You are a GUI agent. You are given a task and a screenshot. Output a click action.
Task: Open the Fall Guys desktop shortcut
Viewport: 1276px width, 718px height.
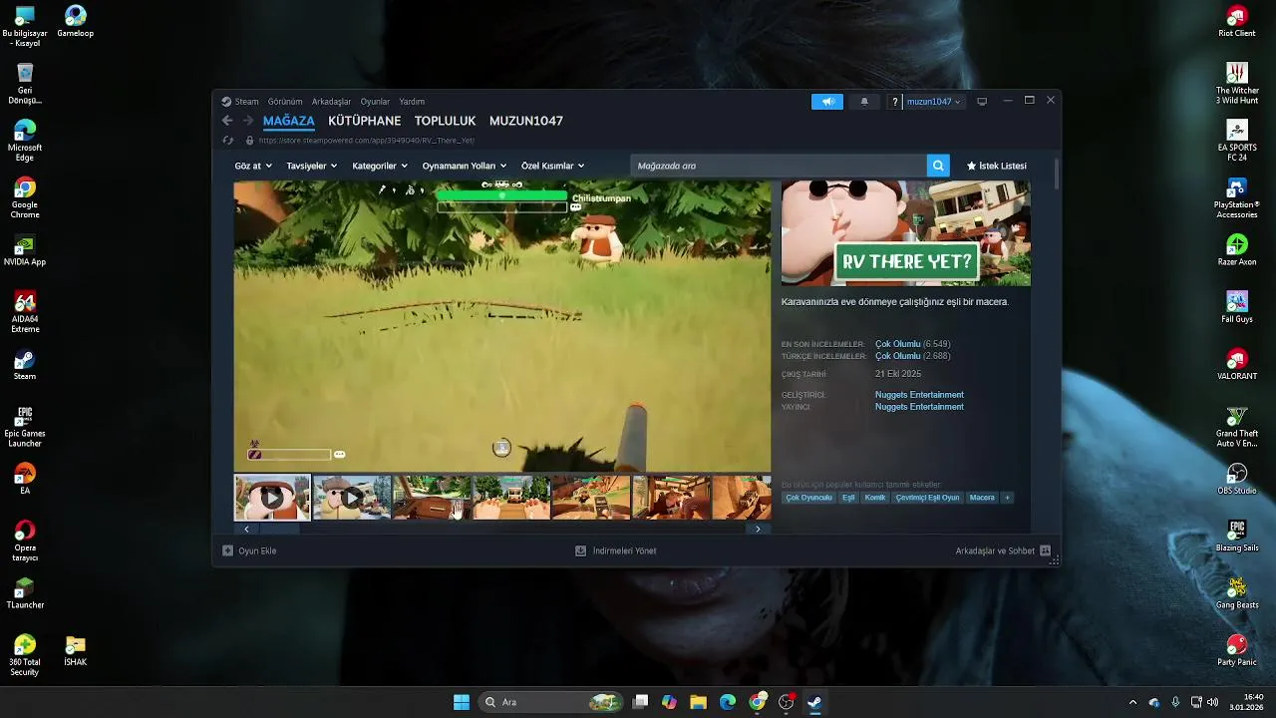1237,307
